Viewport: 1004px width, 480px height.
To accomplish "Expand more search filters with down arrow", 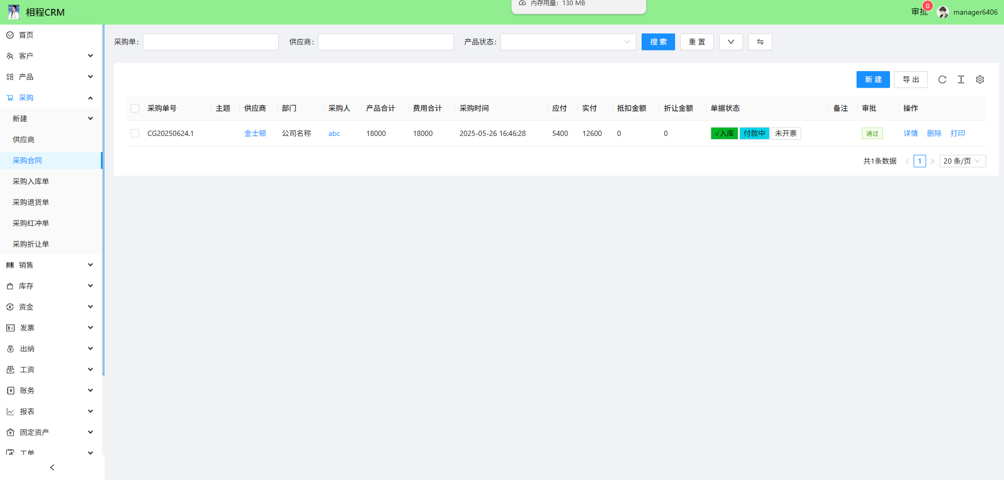I will [731, 42].
